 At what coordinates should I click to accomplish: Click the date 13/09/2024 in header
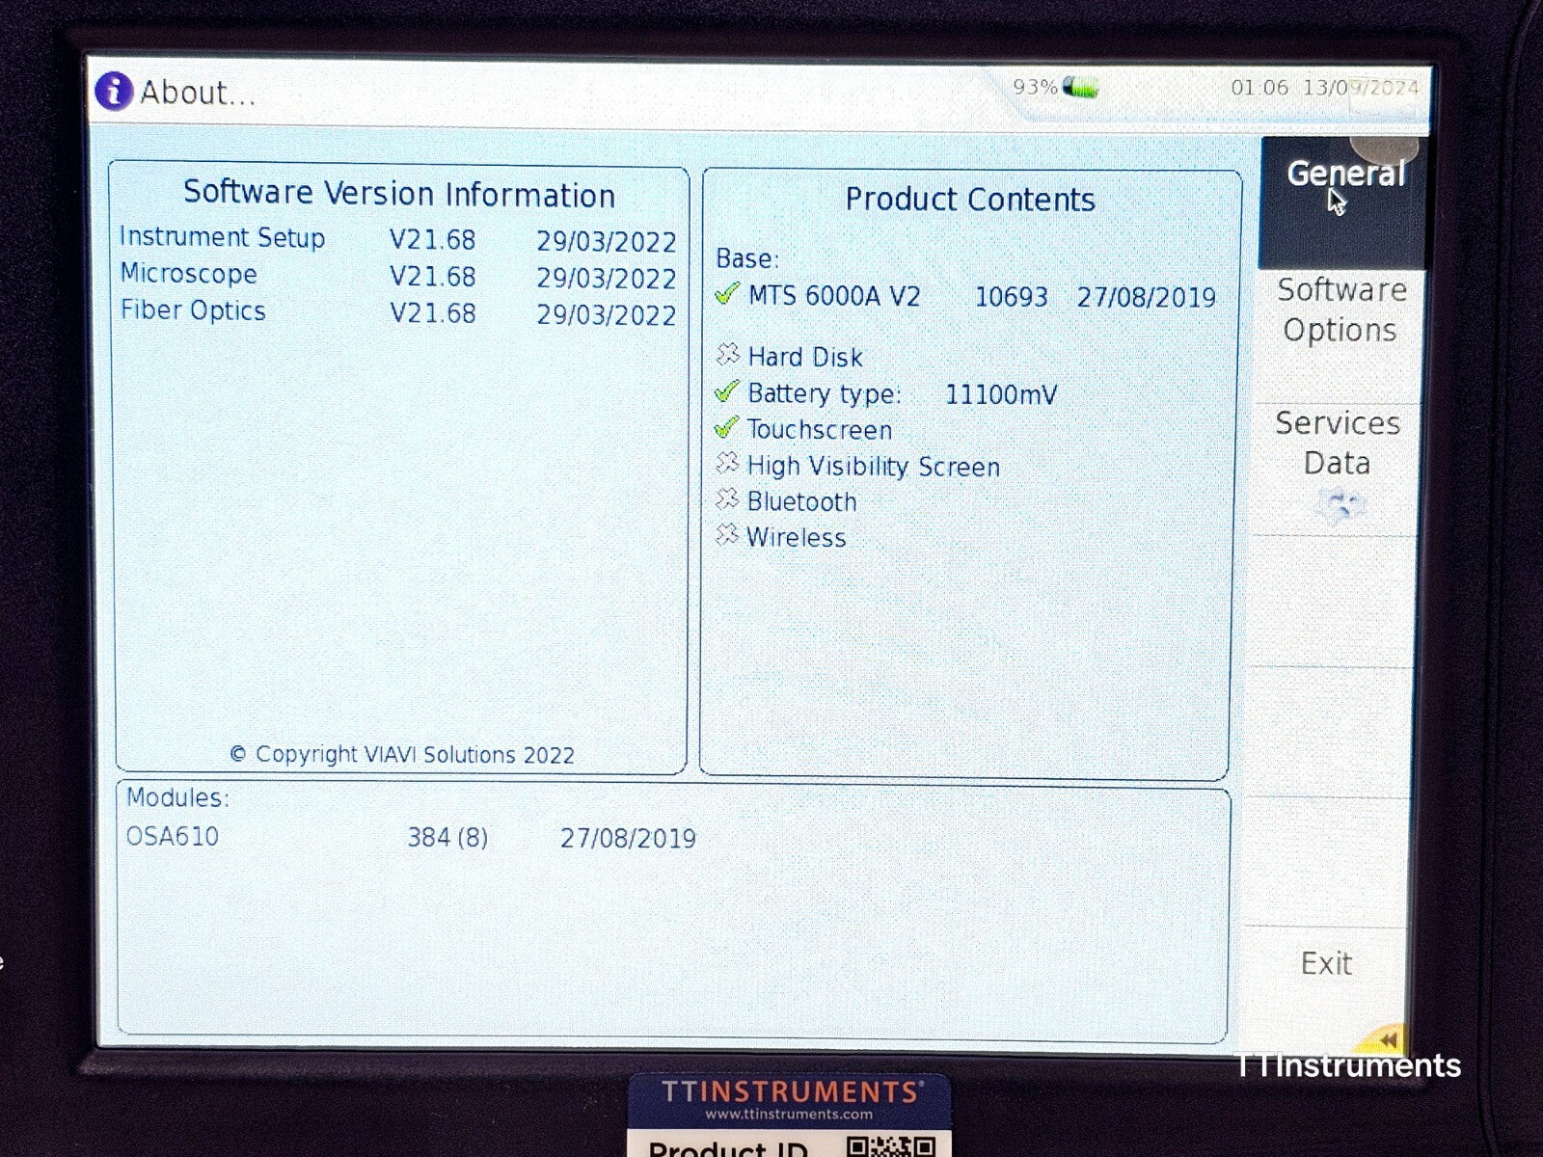(x=1361, y=87)
